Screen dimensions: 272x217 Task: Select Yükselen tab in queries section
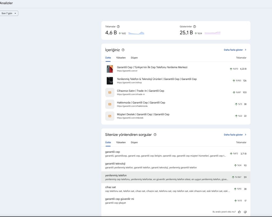click(x=121, y=142)
